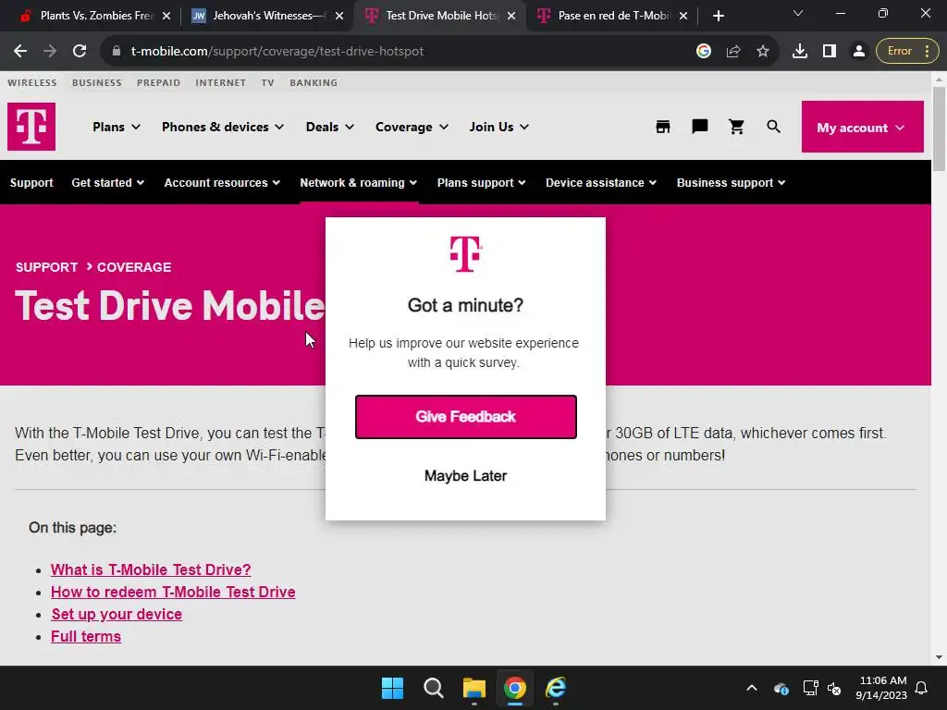Click SUPPORT breadcrumb link
The height and width of the screenshot is (710, 947).
pyautogui.click(x=46, y=267)
